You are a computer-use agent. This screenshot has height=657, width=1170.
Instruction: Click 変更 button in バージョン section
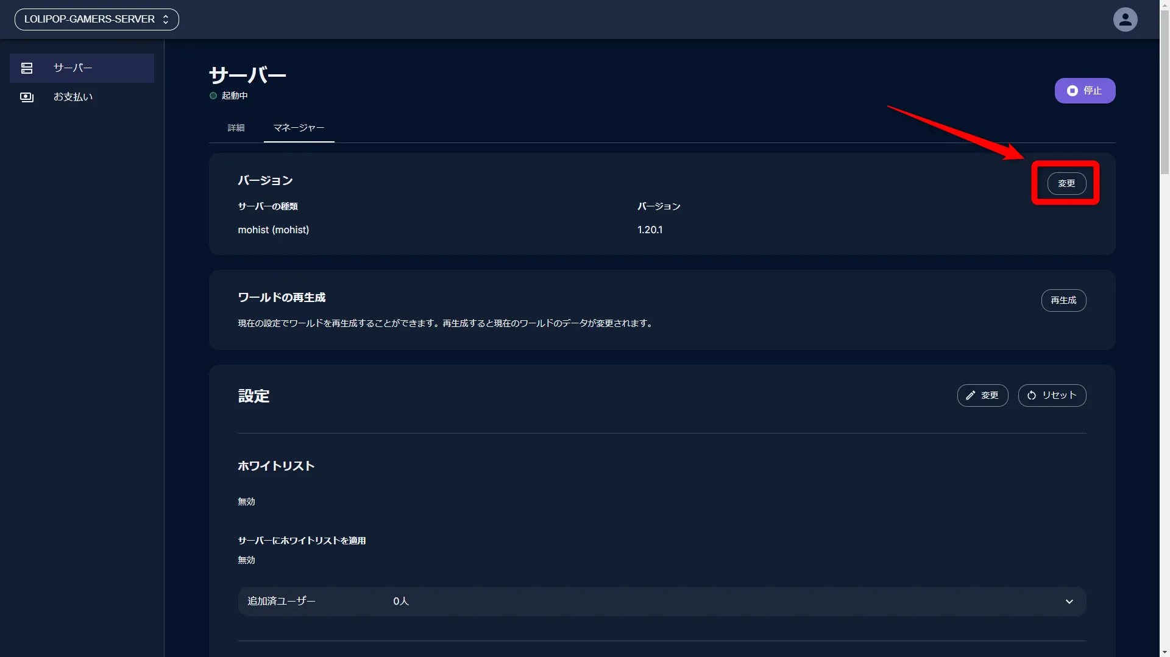[x=1066, y=183]
